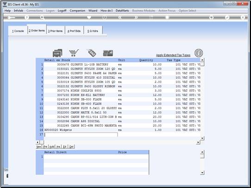This screenshot has height=188, width=251.
Task: Click the key icon in toolbar
Action: (11, 18)
